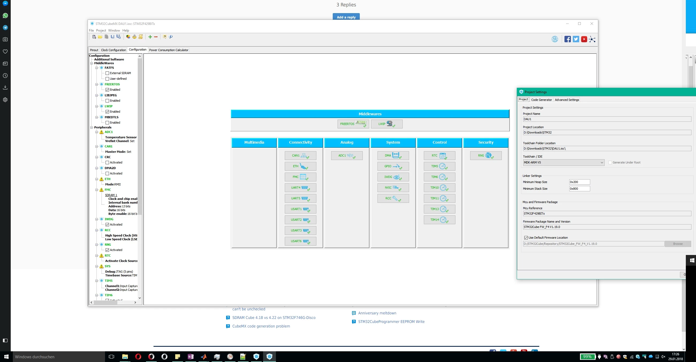
Task: Open the ETH connectivity configuration button
Action: click(300, 166)
